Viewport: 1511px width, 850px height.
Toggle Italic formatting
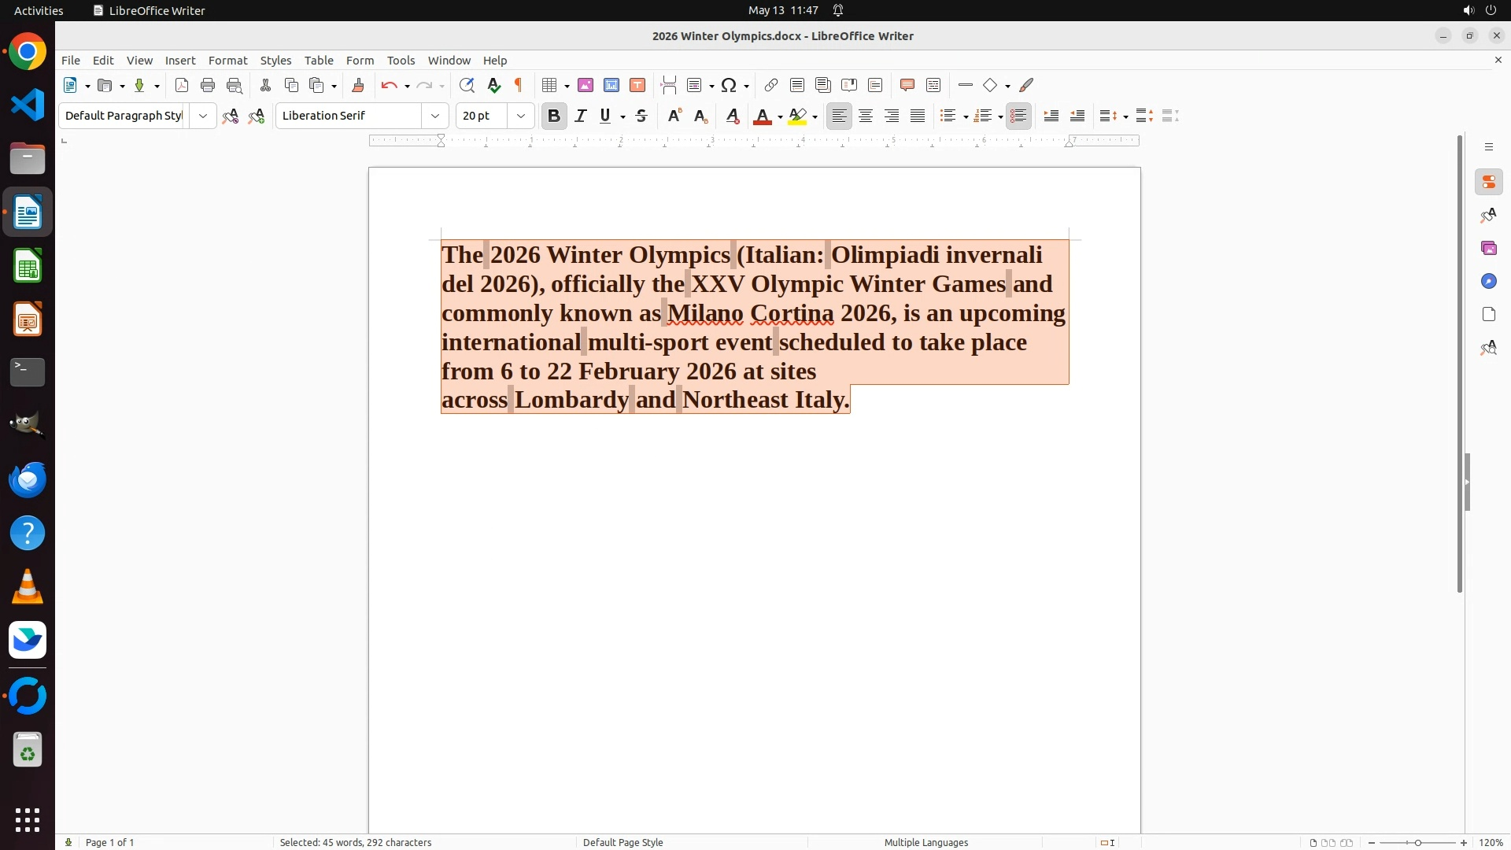(581, 116)
